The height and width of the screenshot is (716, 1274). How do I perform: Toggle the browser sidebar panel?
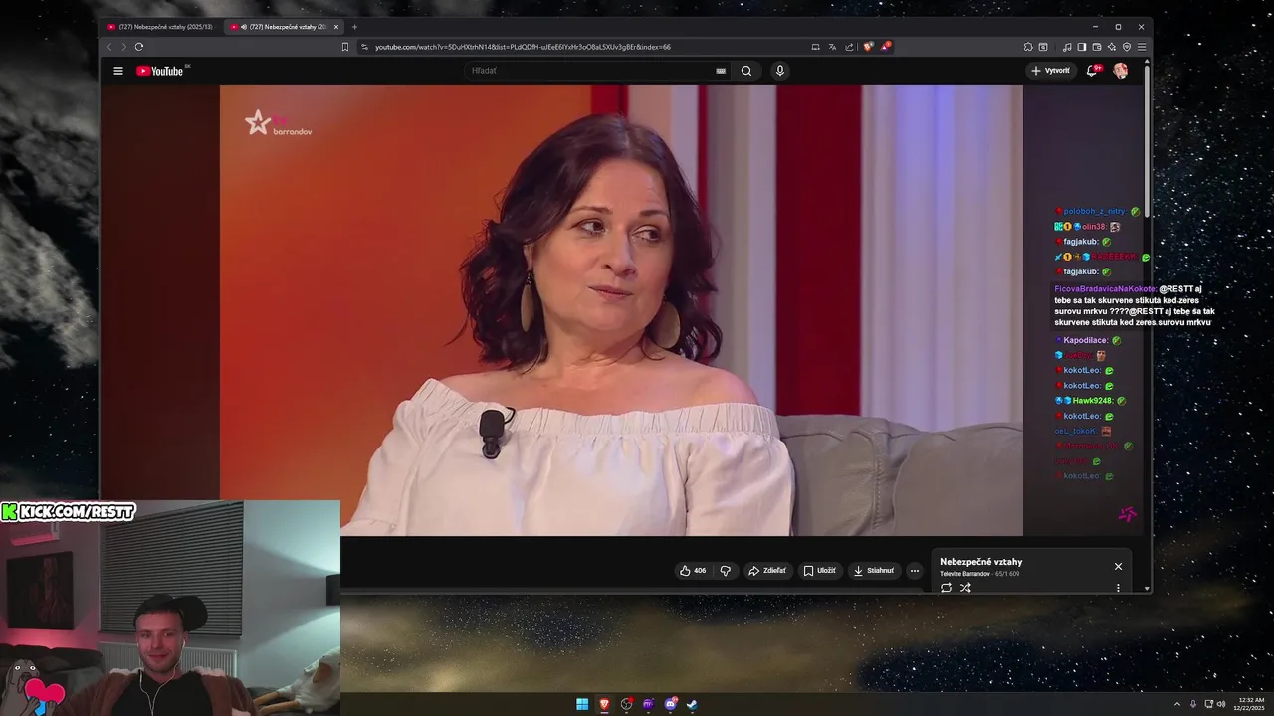(x=1082, y=47)
